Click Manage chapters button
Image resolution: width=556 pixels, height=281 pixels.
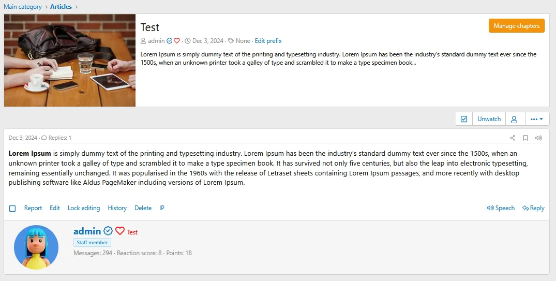[516, 25]
